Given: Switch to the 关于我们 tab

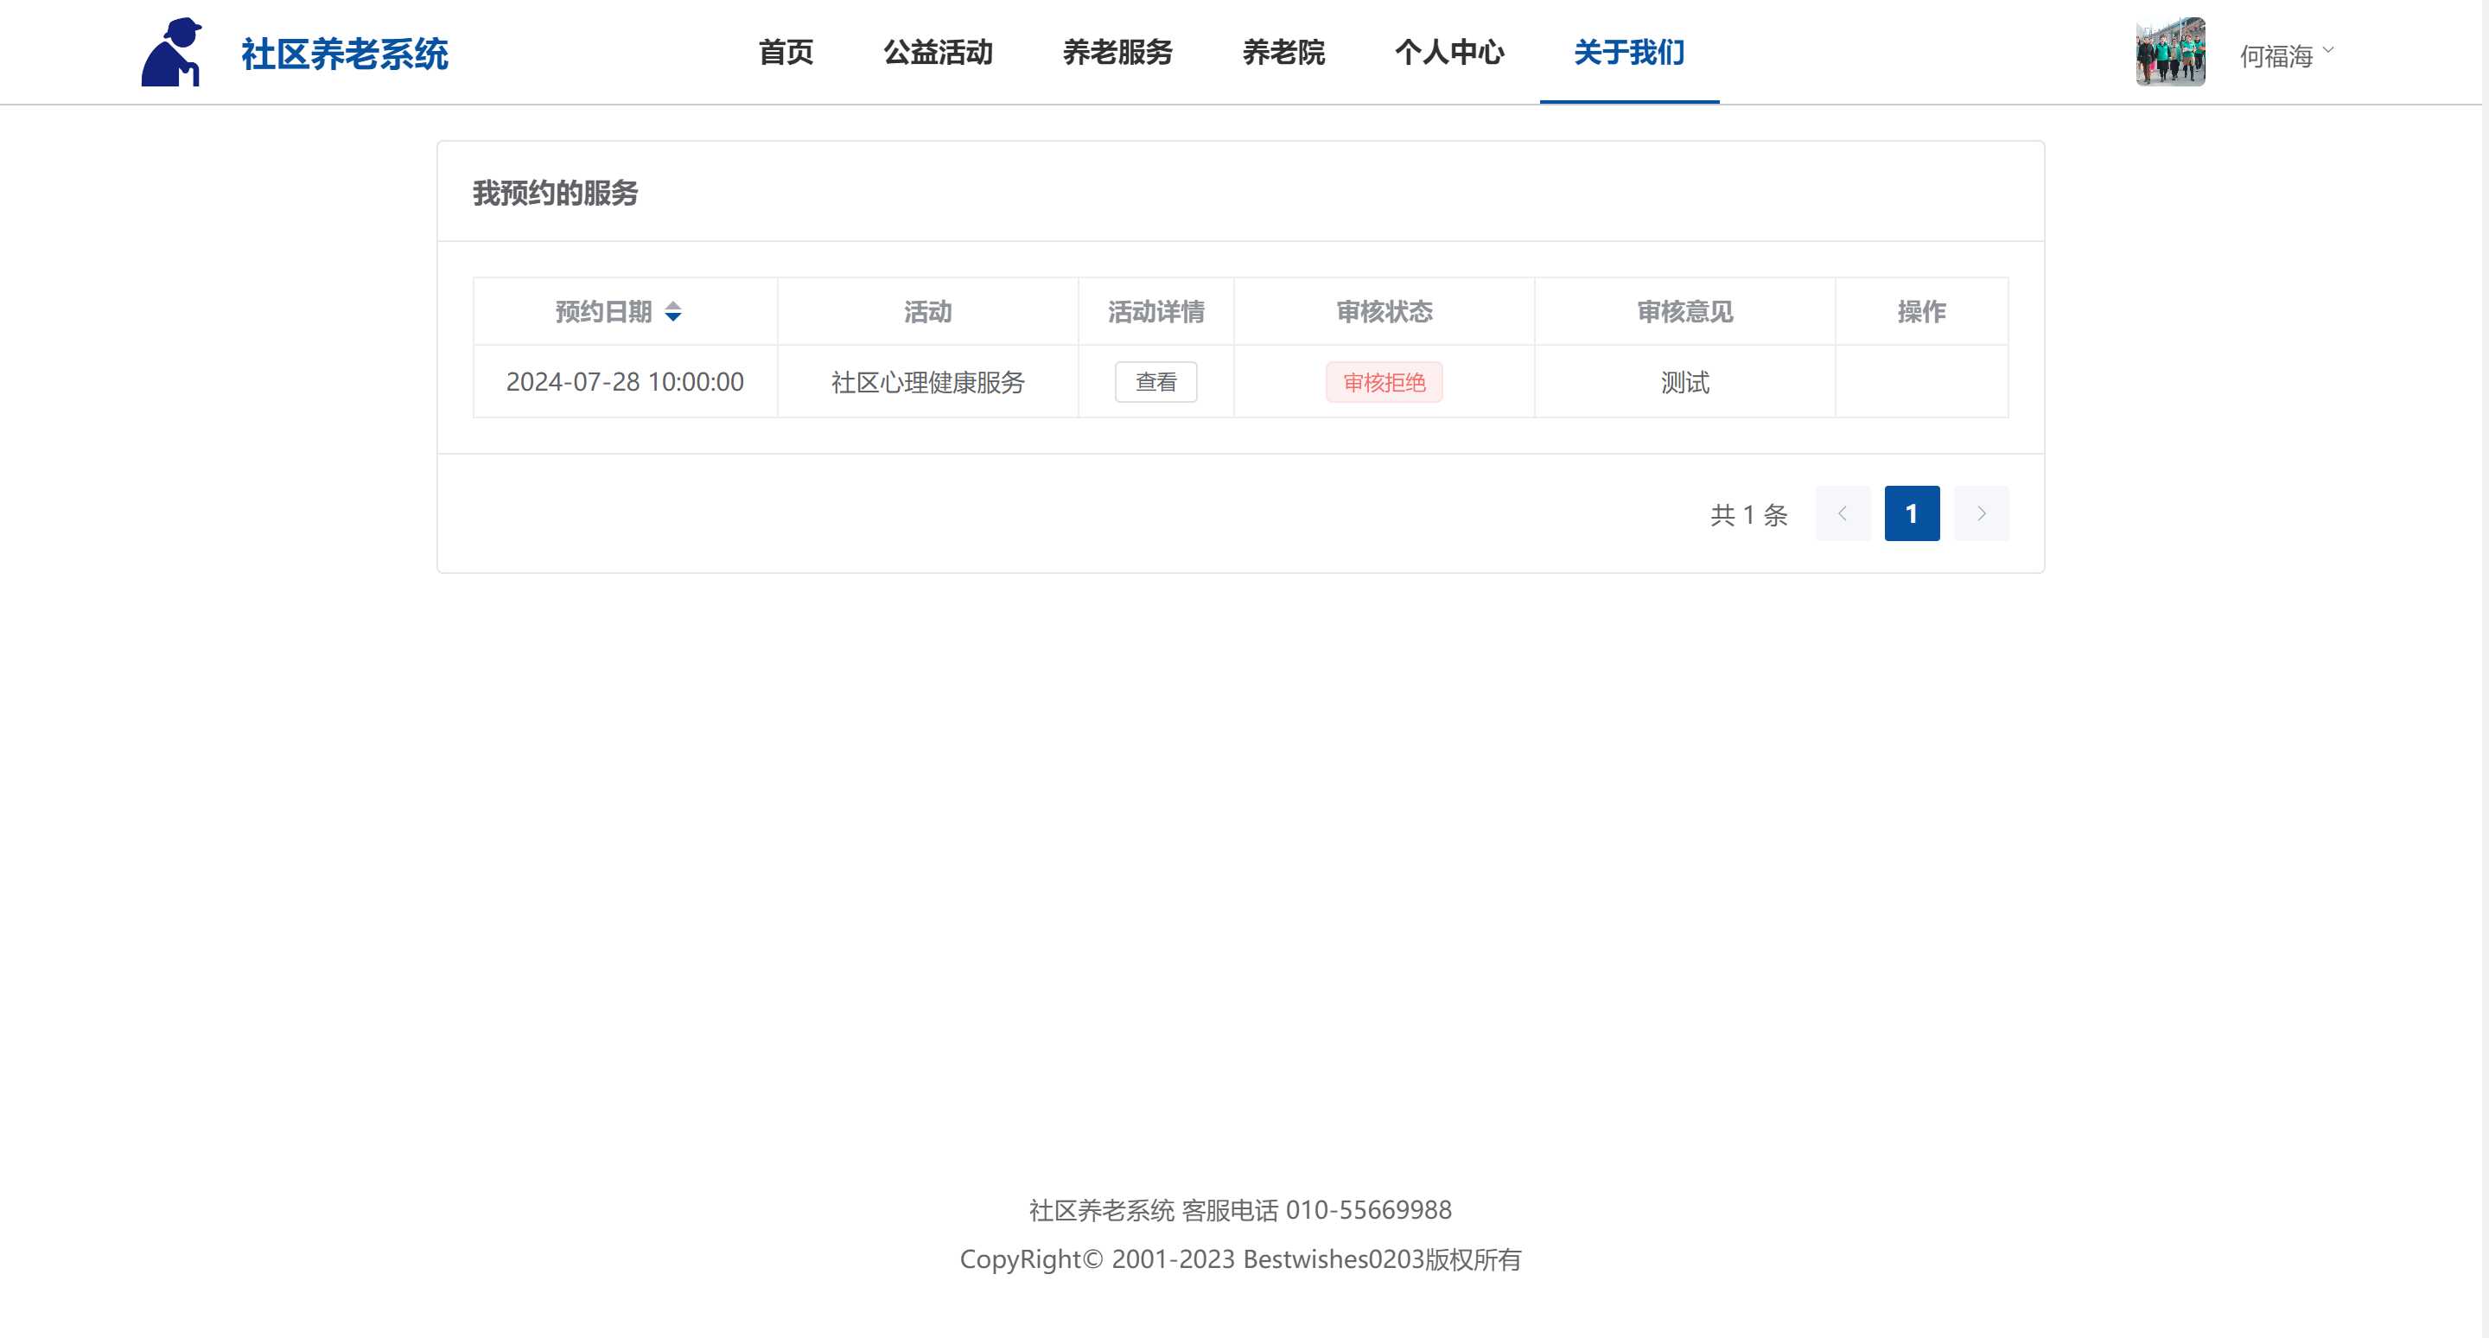Looking at the screenshot, I should click(1628, 52).
